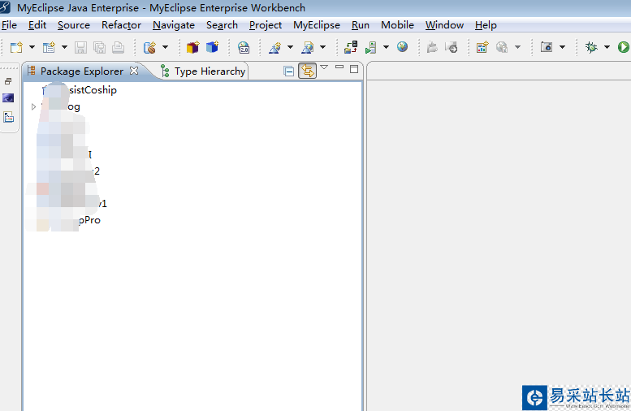Open dropdown beside first blue wizard icon
The width and height of the screenshot is (631, 411).
point(290,47)
